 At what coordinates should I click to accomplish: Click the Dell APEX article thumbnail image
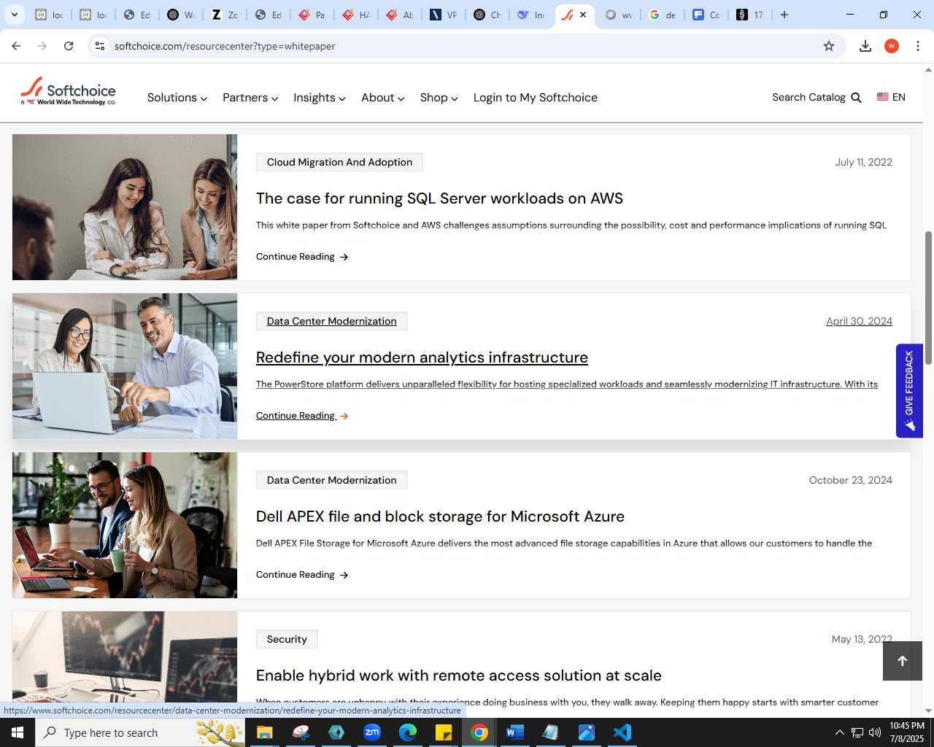[x=125, y=525]
